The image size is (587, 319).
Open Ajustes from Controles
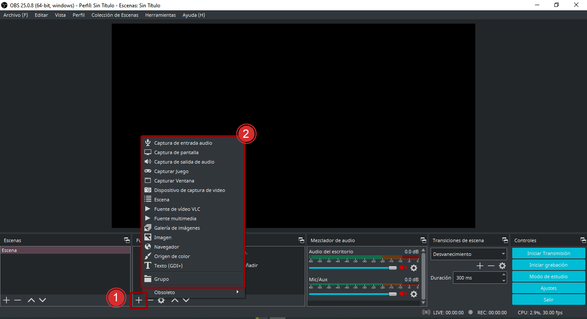click(548, 288)
